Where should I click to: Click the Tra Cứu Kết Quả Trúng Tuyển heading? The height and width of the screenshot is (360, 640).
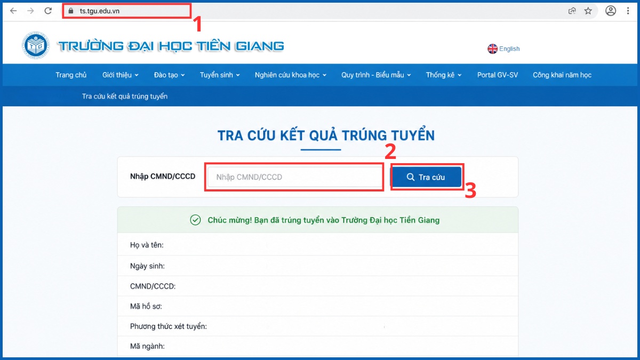tap(326, 135)
